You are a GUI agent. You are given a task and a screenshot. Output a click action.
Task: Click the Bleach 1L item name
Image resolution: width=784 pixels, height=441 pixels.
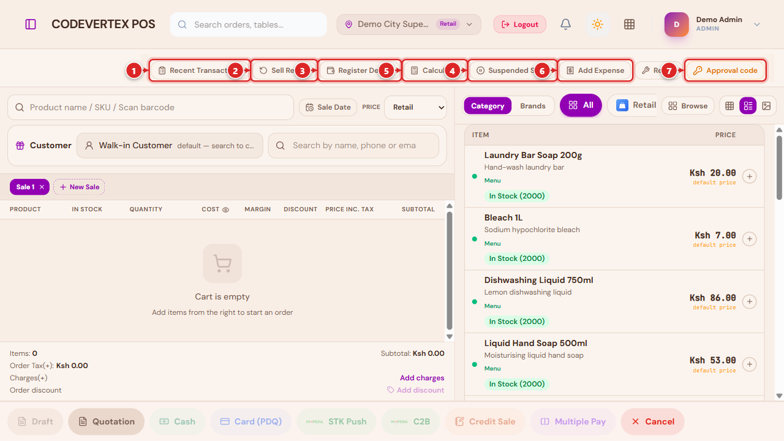[503, 217]
